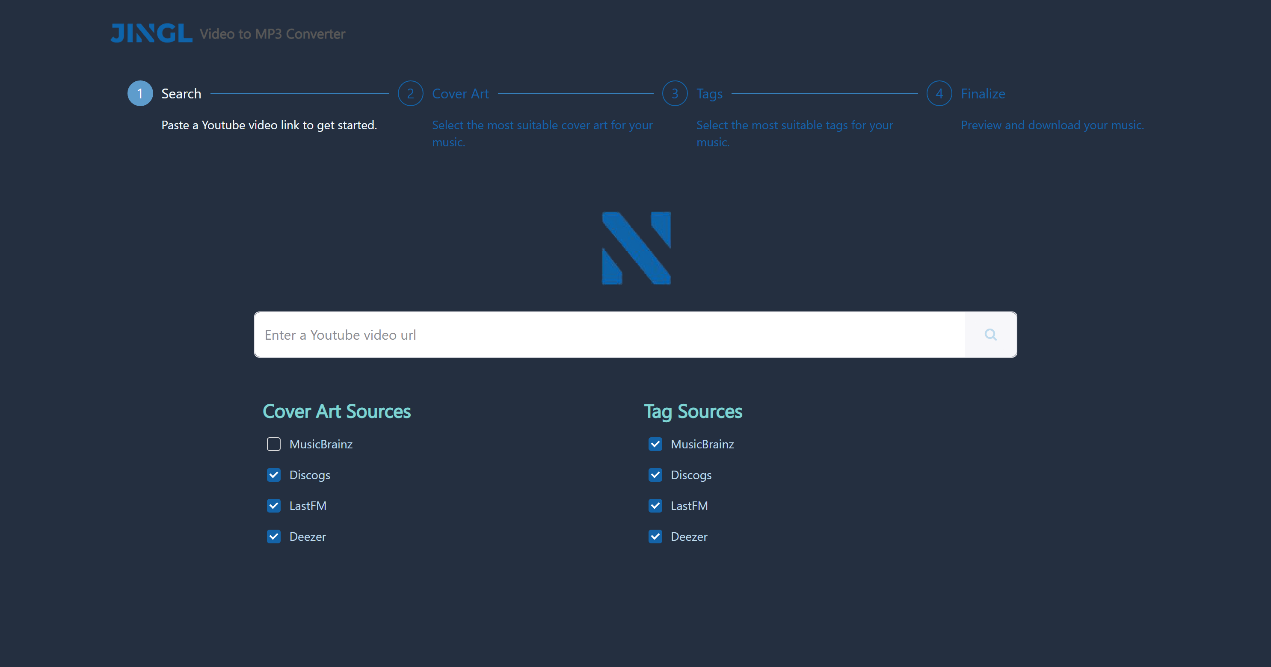Uncheck Discogs under Cover Art Sources
This screenshot has width=1271, height=667.
point(274,474)
